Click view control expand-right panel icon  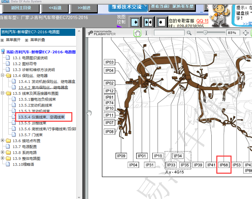[135, 22]
